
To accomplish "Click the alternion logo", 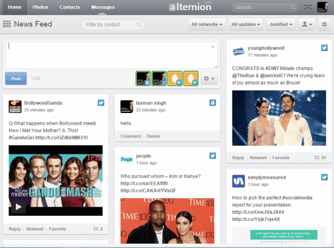I will click(x=190, y=7).
